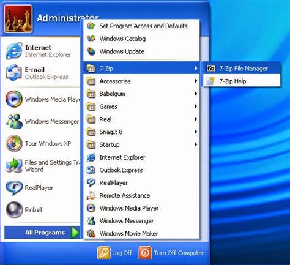Open Pinball label from recent programs
This screenshot has width=290, height=265.
(34, 210)
